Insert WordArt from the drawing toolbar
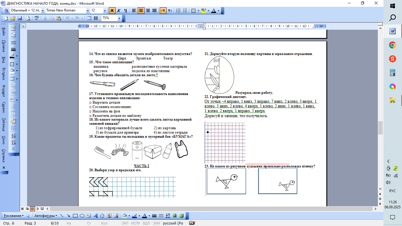The width and height of the screenshot is (402, 226). pos(96,216)
